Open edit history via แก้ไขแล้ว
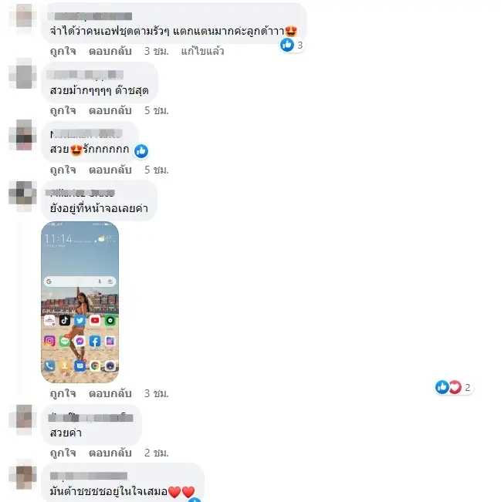This screenshot has width=501, height=502. click(202, 51)
